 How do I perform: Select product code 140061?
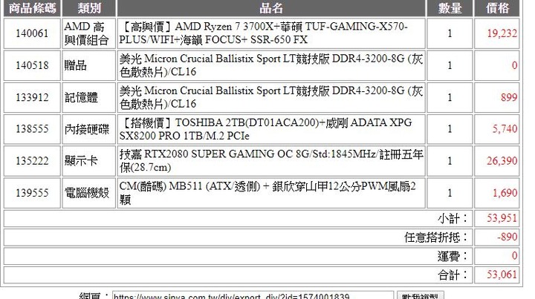pyautogui.click(x=32, y=33)
